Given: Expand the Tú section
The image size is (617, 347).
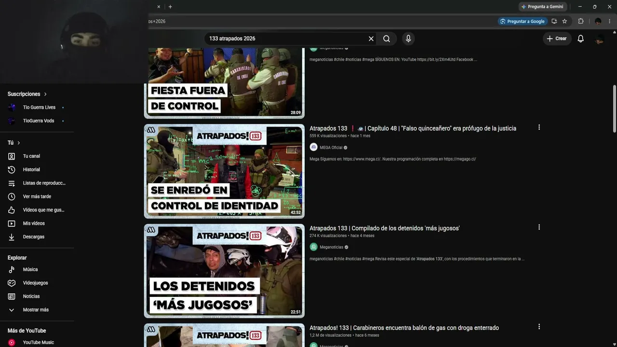Looking at the screenshot, I should [x=14, y=143].
